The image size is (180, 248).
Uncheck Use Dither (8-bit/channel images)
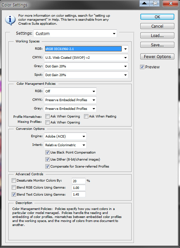47,160
